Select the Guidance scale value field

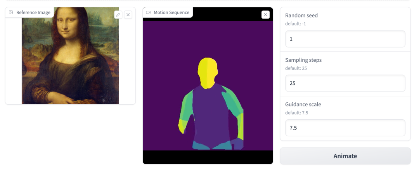[345, 128]
